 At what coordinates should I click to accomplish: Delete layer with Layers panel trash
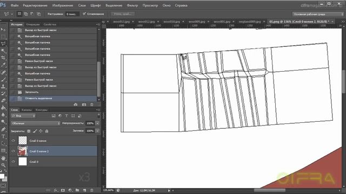(91, 190)
